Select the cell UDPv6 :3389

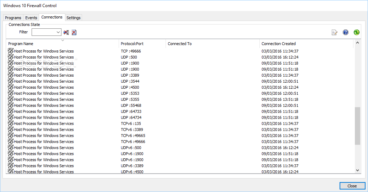pos(132,166)
